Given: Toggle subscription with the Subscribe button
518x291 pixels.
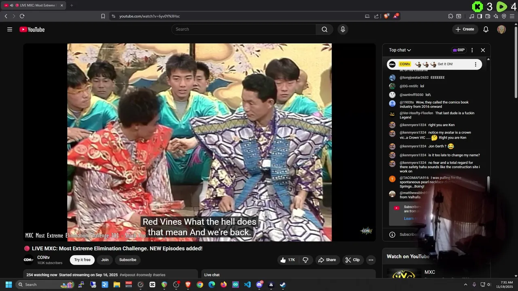Looking at the screenshot, I should click(127, 260).
